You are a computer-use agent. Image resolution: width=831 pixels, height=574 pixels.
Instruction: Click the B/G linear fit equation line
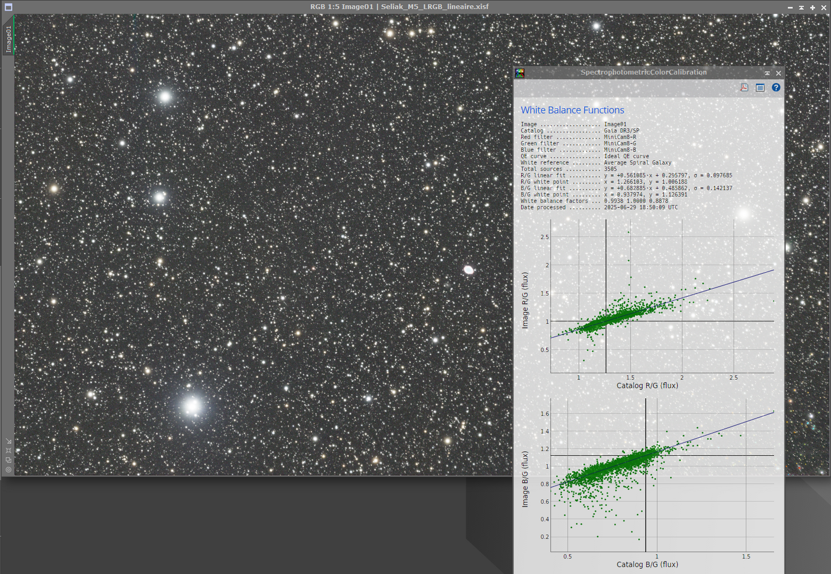(x=626, y=188)
